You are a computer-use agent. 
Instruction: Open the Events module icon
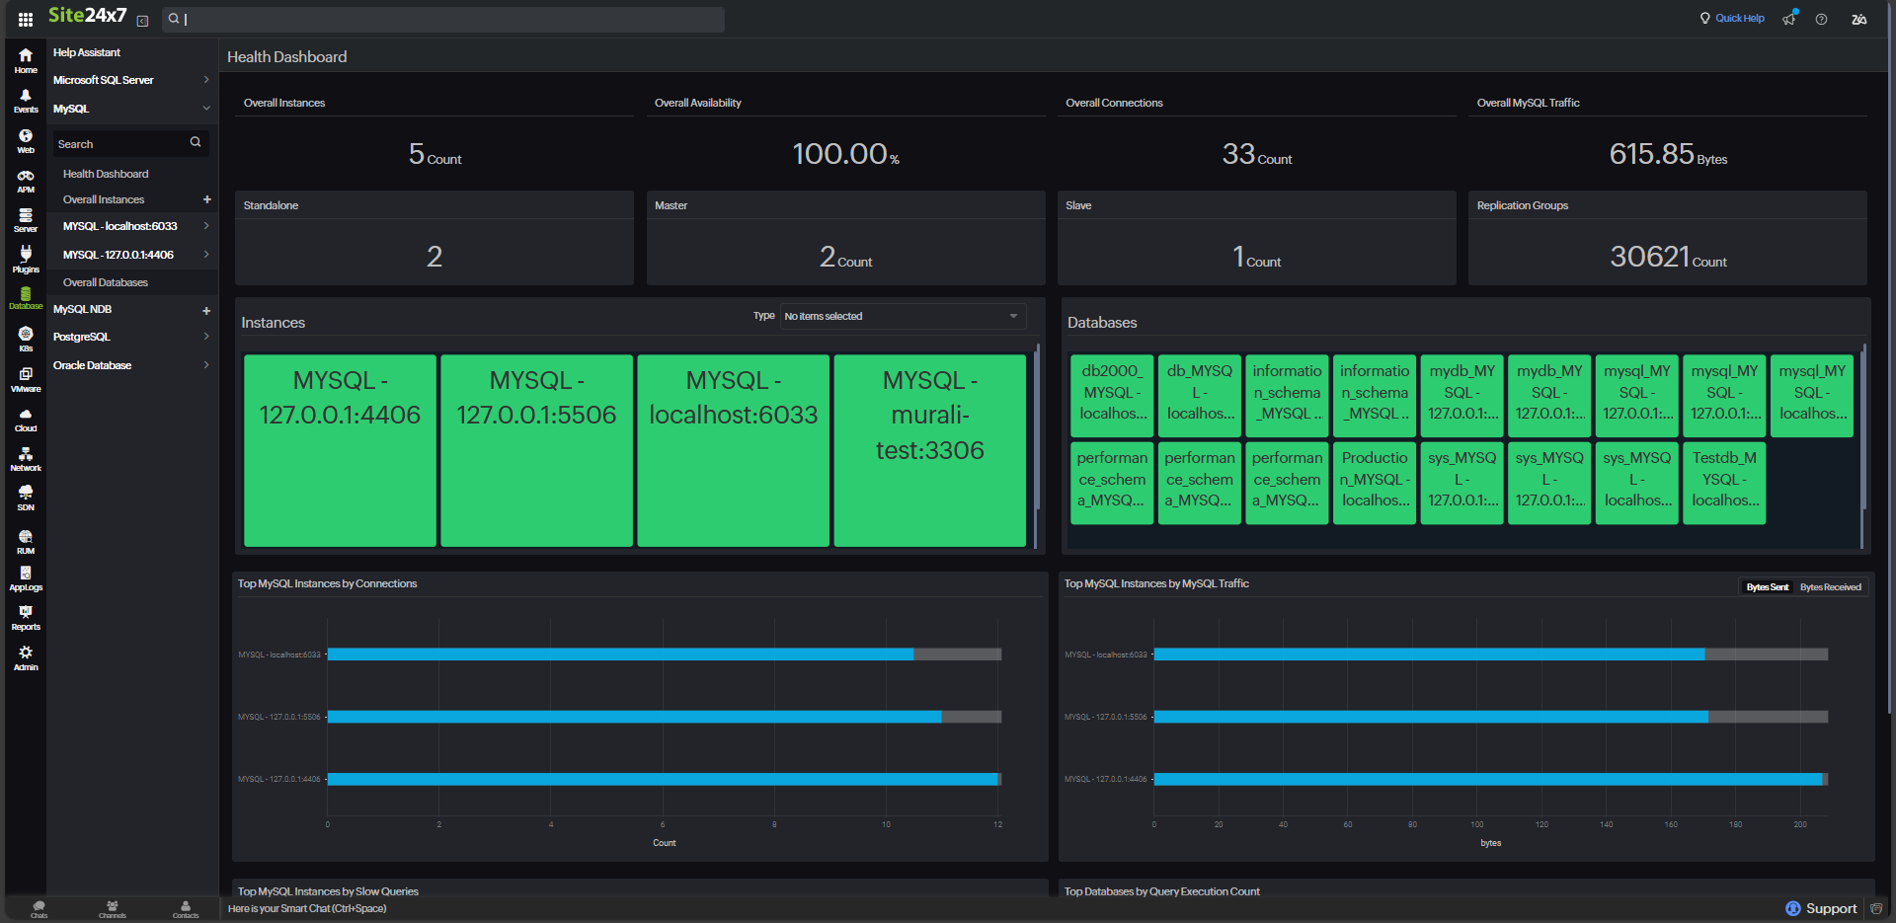tap(26, 101)
